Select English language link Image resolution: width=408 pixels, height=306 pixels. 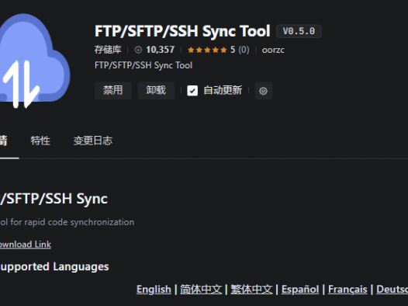[x=154, y=290]
